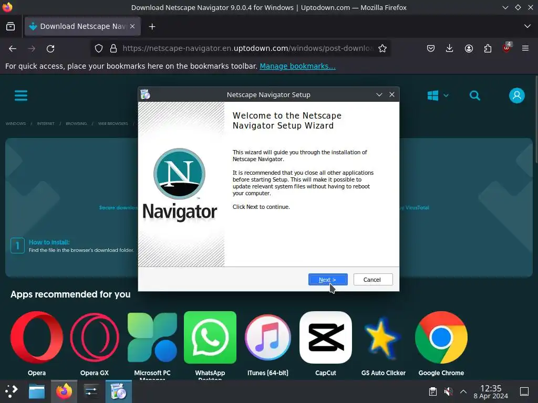The image size is (538, 403).
Task: Click the muted volume tray icon
Action: click(x=448, y=391)
